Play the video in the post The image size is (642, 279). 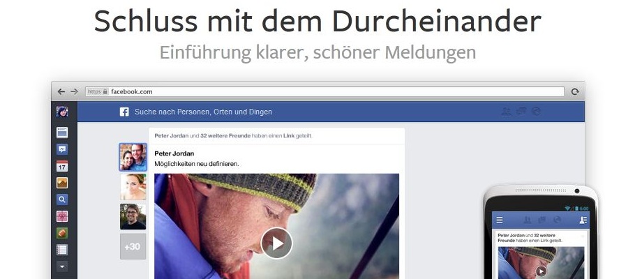(x=277, y=243)
